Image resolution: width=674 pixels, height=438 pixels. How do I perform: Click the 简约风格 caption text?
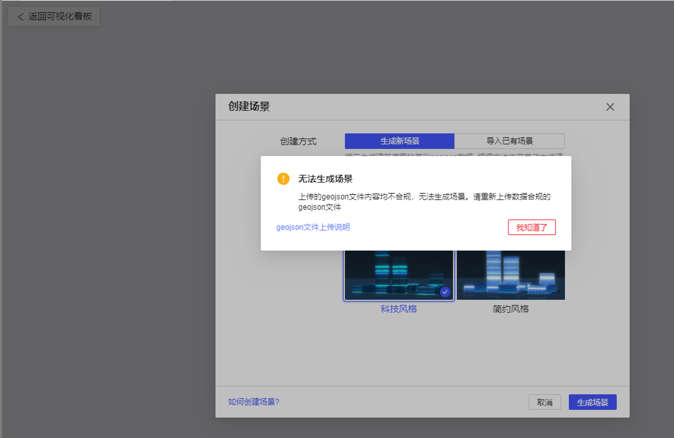tap(511, 309)
